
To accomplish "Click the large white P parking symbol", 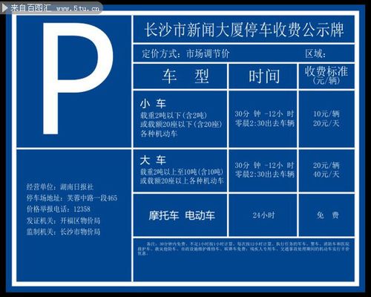I will coord(78,79).
